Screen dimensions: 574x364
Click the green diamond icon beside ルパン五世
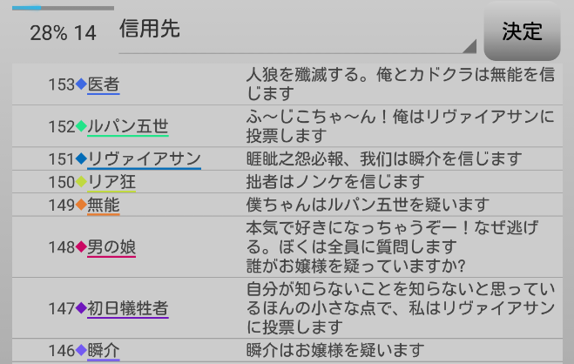(81, 126)
